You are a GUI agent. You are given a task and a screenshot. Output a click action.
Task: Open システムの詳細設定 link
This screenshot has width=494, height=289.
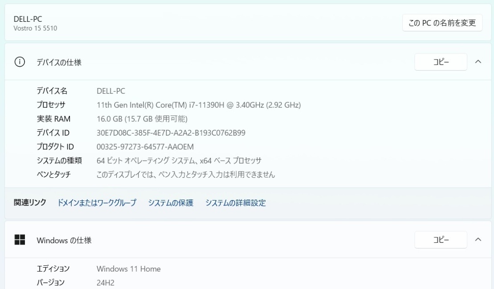tap(235, 203)
